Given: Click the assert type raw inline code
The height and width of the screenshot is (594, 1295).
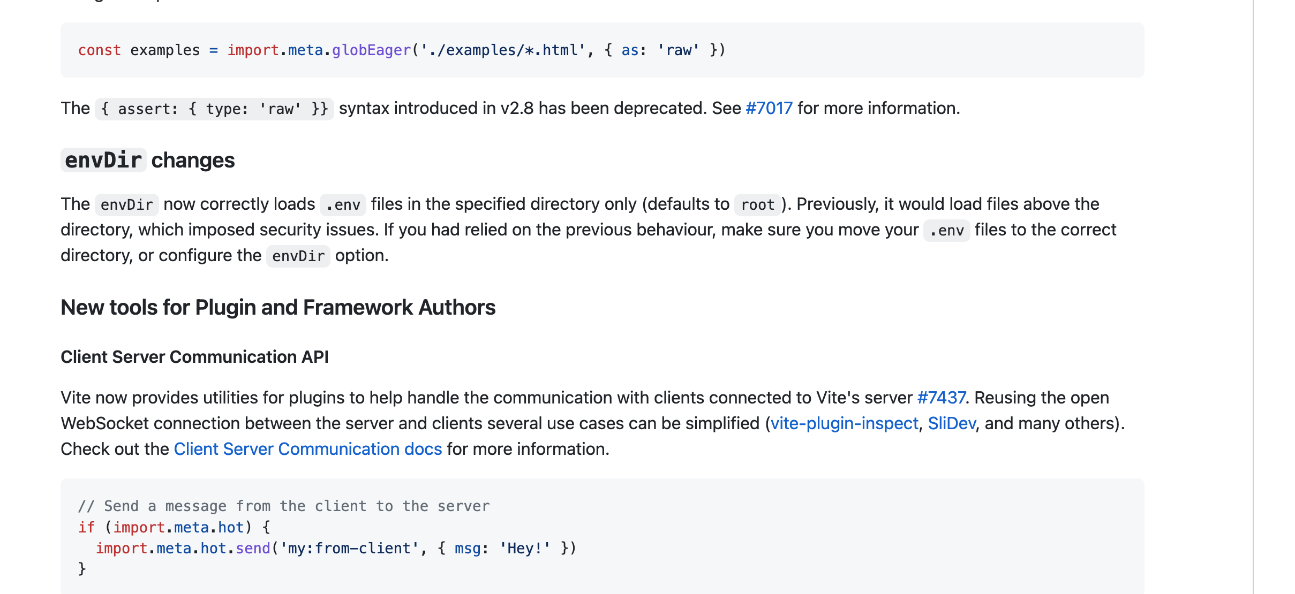Looking at the screenshot, I should click(x=214, y=109).
